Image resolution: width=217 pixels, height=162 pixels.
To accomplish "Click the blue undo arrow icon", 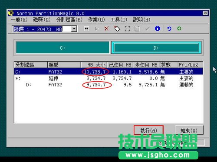I will [x=169, y=29].
